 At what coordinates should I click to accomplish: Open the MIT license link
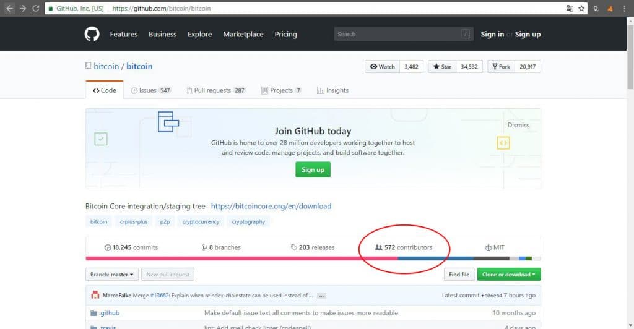pos(495,247)
